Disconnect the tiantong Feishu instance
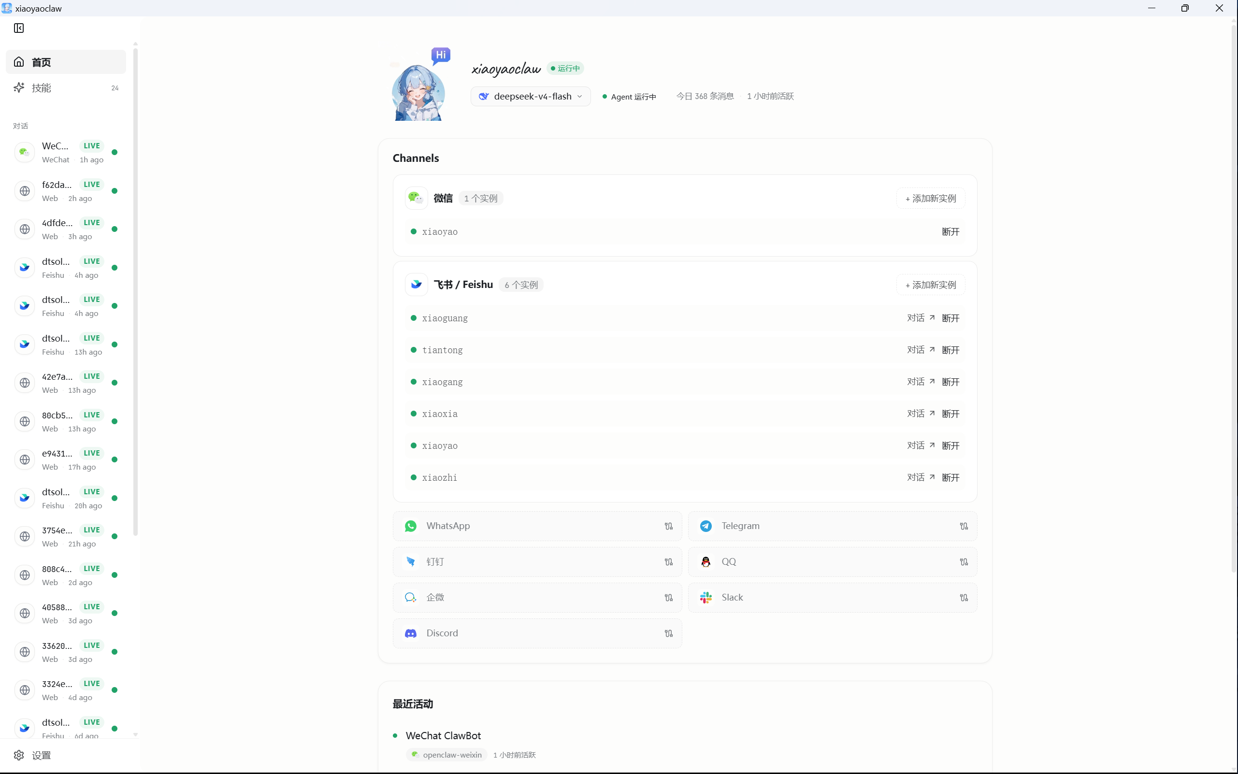 (x=950, y=350)
